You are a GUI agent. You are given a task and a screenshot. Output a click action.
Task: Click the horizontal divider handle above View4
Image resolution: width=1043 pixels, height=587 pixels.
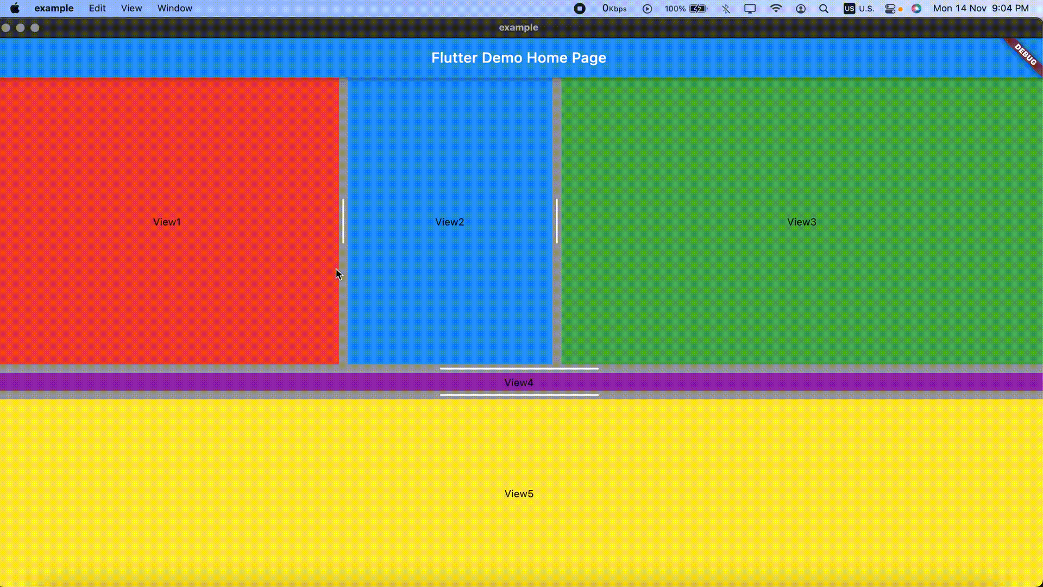519,369
